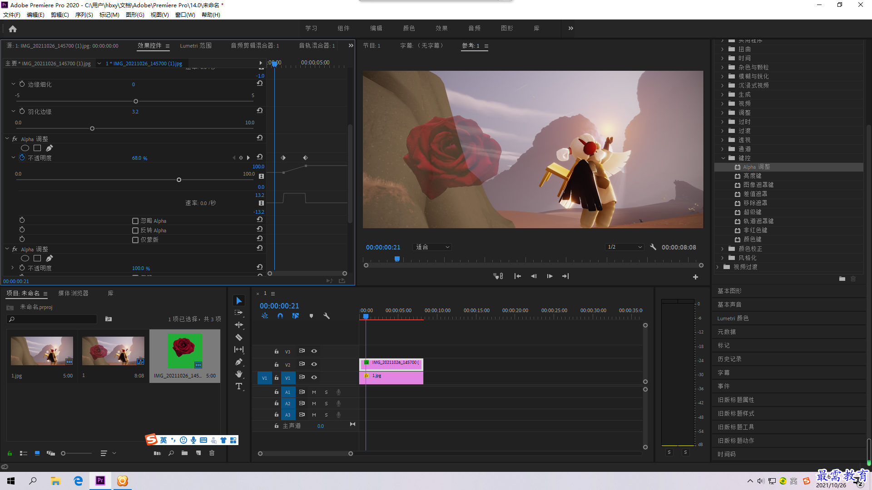Open program monitor wrench settings
Screen dimensions: 872x490
[653, 247]
